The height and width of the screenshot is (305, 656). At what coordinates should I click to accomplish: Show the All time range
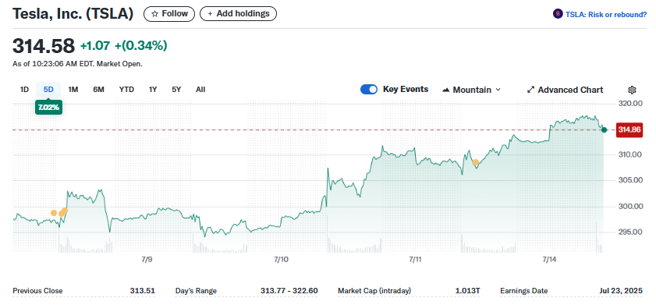coord(200,89)
